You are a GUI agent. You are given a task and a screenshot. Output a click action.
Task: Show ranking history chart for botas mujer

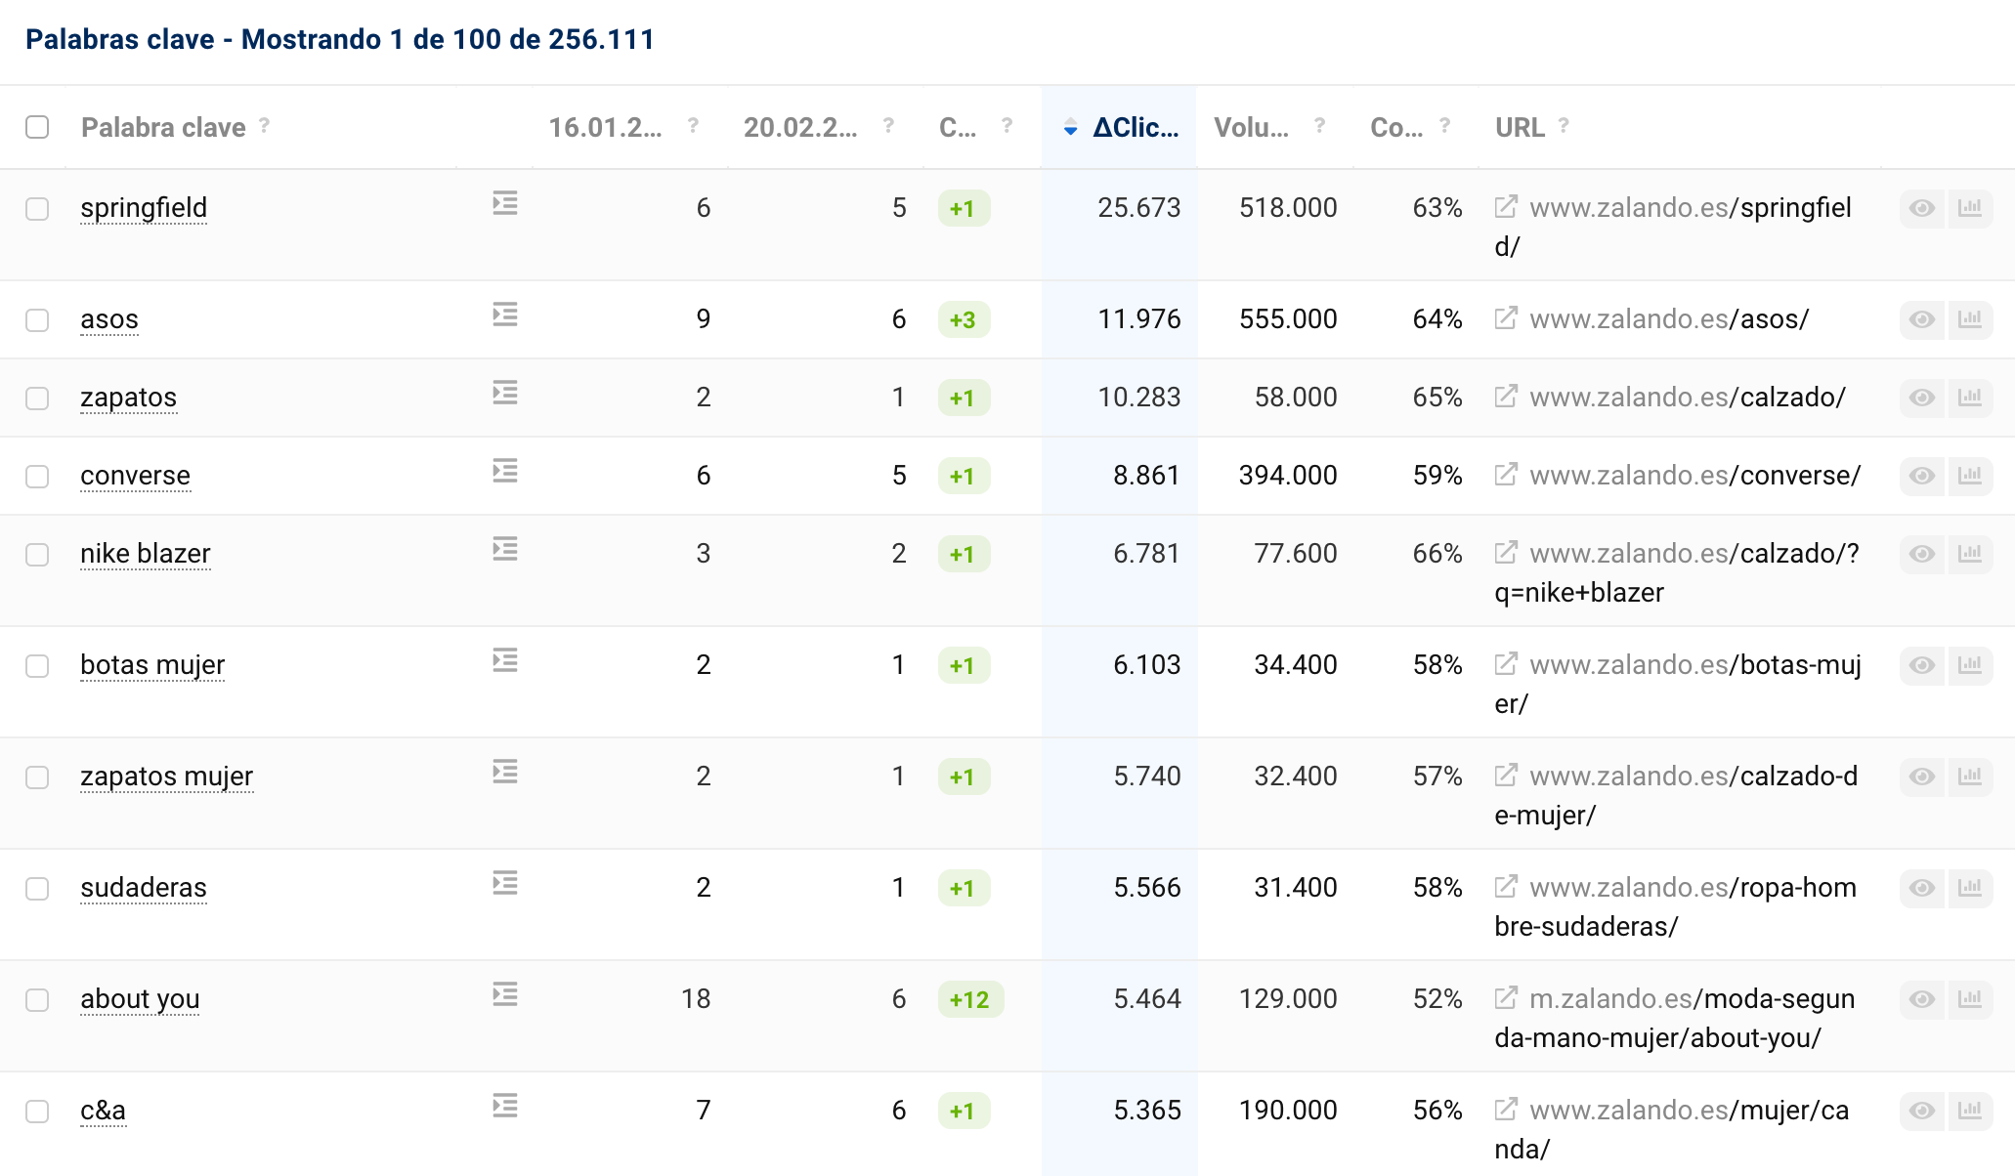click(1970, 665)
